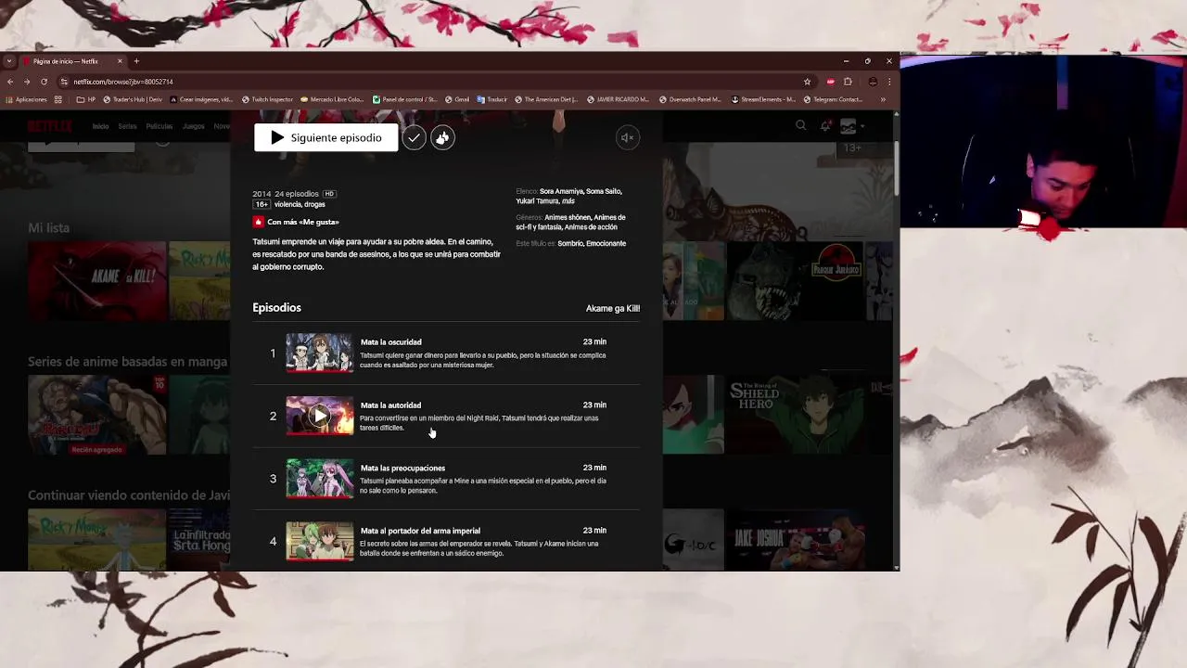Click the browser forward arrow

[x=27, y=82]
